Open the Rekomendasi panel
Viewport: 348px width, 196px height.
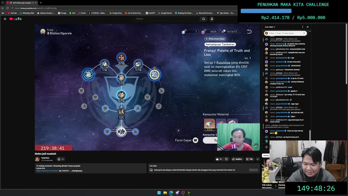[x=215, y=39]
